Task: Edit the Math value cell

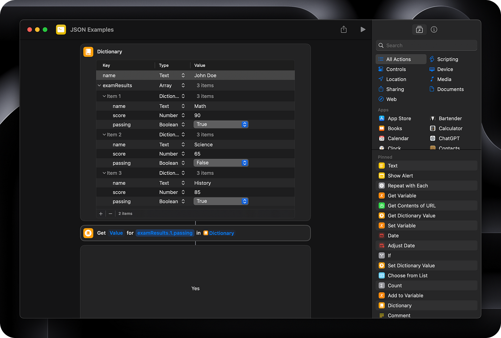Action: click(200, 106)
